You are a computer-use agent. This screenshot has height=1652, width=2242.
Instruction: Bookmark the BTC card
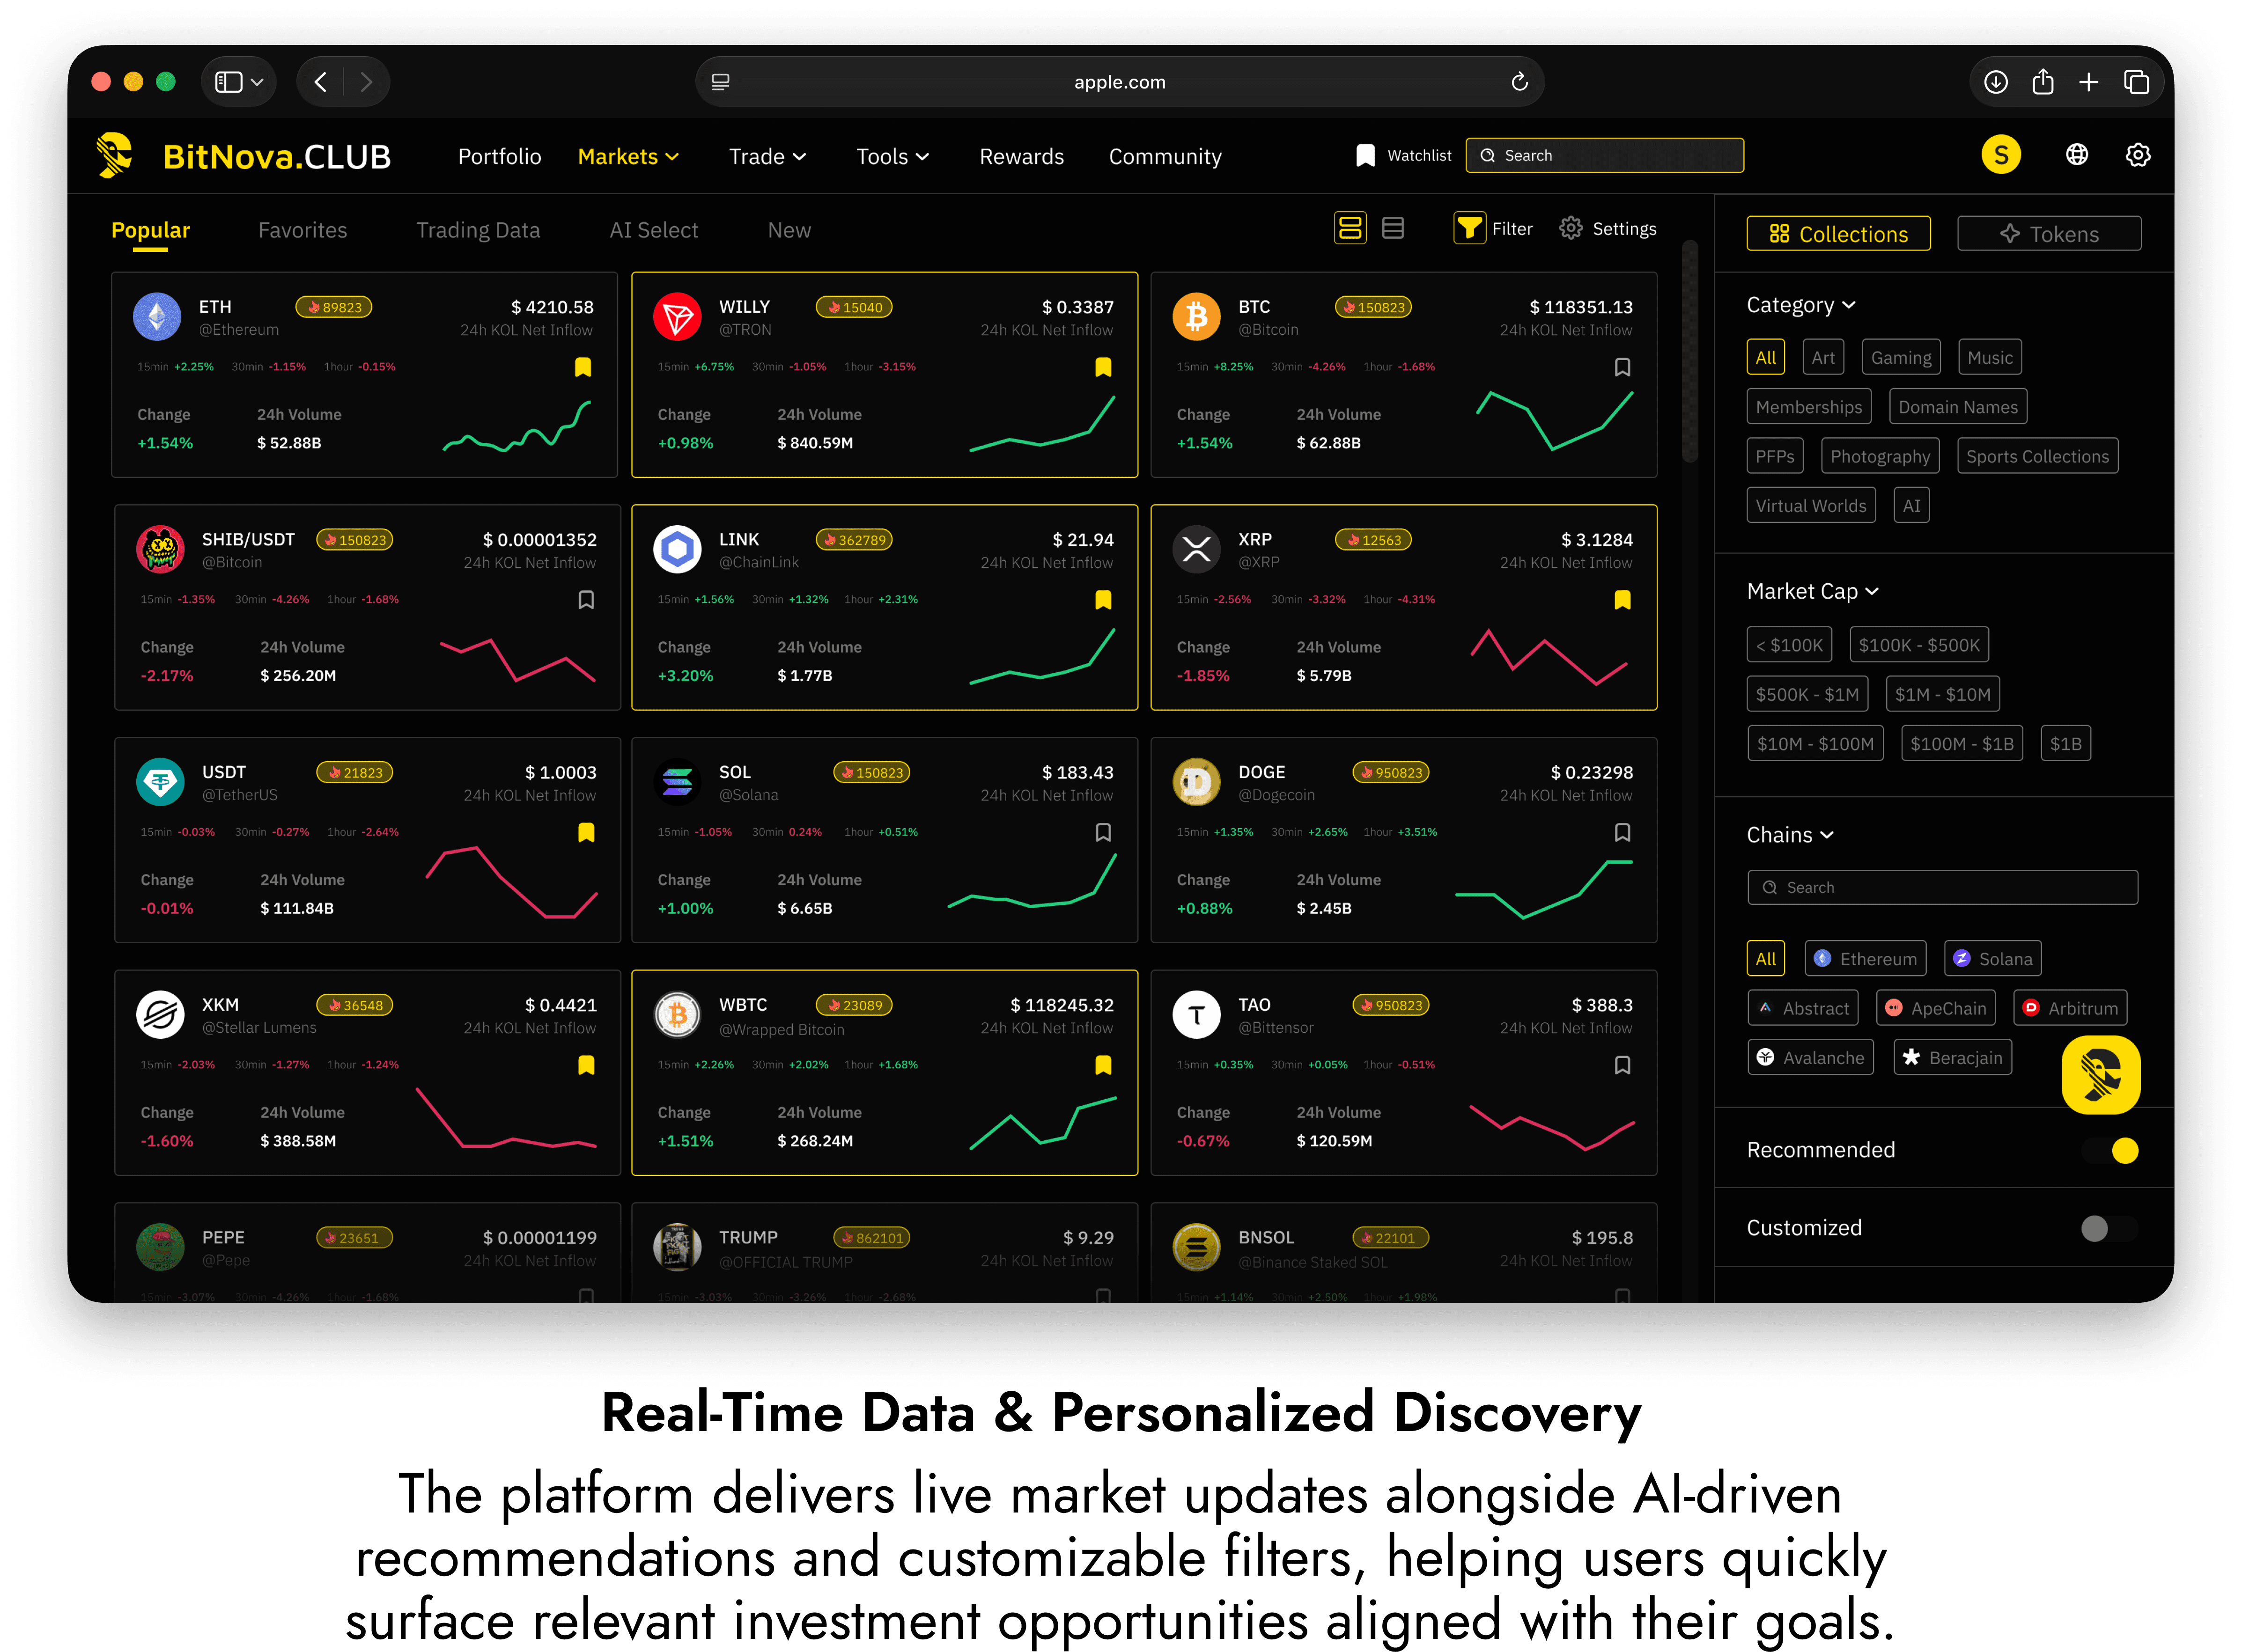pyautogui.click(x=1622, y=367)
